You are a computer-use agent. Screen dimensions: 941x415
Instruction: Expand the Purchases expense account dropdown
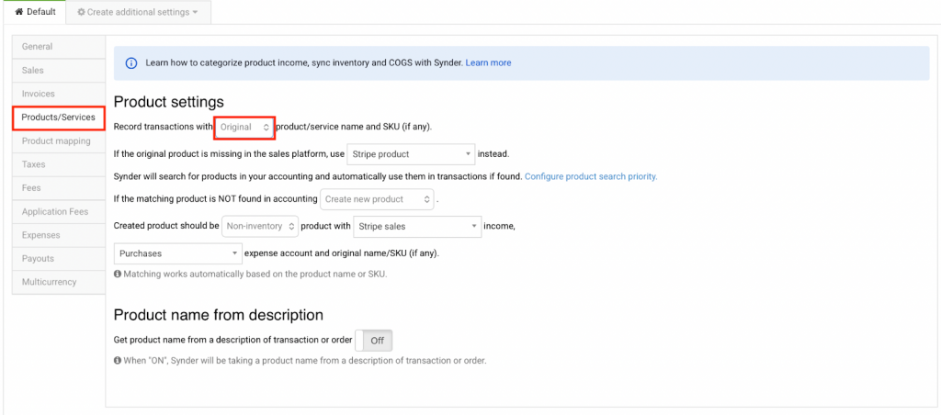click(x=177, y=252)
